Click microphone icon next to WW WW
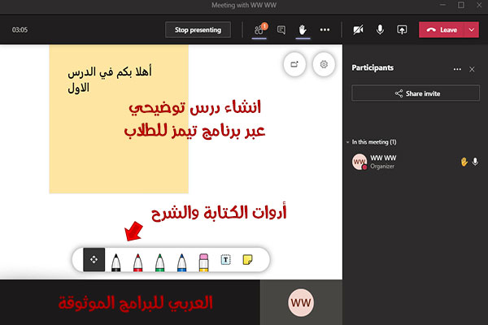The width and height of the screenshot is (488, 325). coord(475,162)
